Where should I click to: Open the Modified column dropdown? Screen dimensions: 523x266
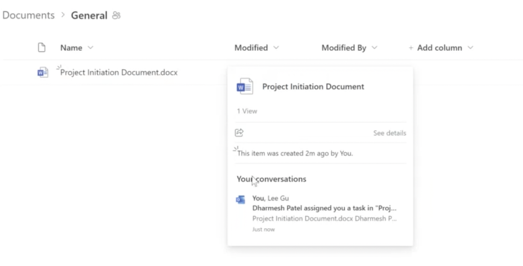(x=276, y=48)
